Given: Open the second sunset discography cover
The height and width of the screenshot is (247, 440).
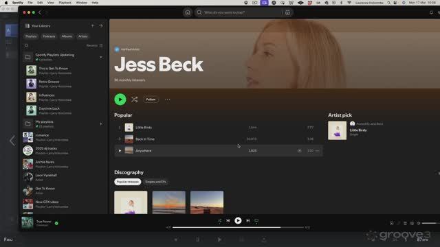Looking at the screenshot, I should (x=168, y=202).
